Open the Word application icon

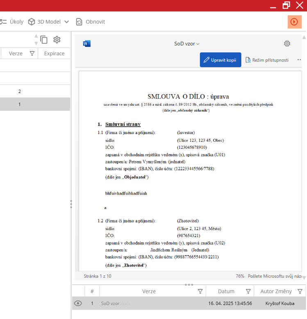point(86,44)
